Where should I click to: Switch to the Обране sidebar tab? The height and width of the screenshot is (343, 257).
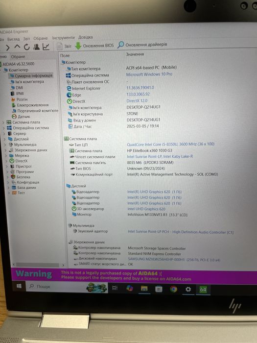click(x=18, y=57)
